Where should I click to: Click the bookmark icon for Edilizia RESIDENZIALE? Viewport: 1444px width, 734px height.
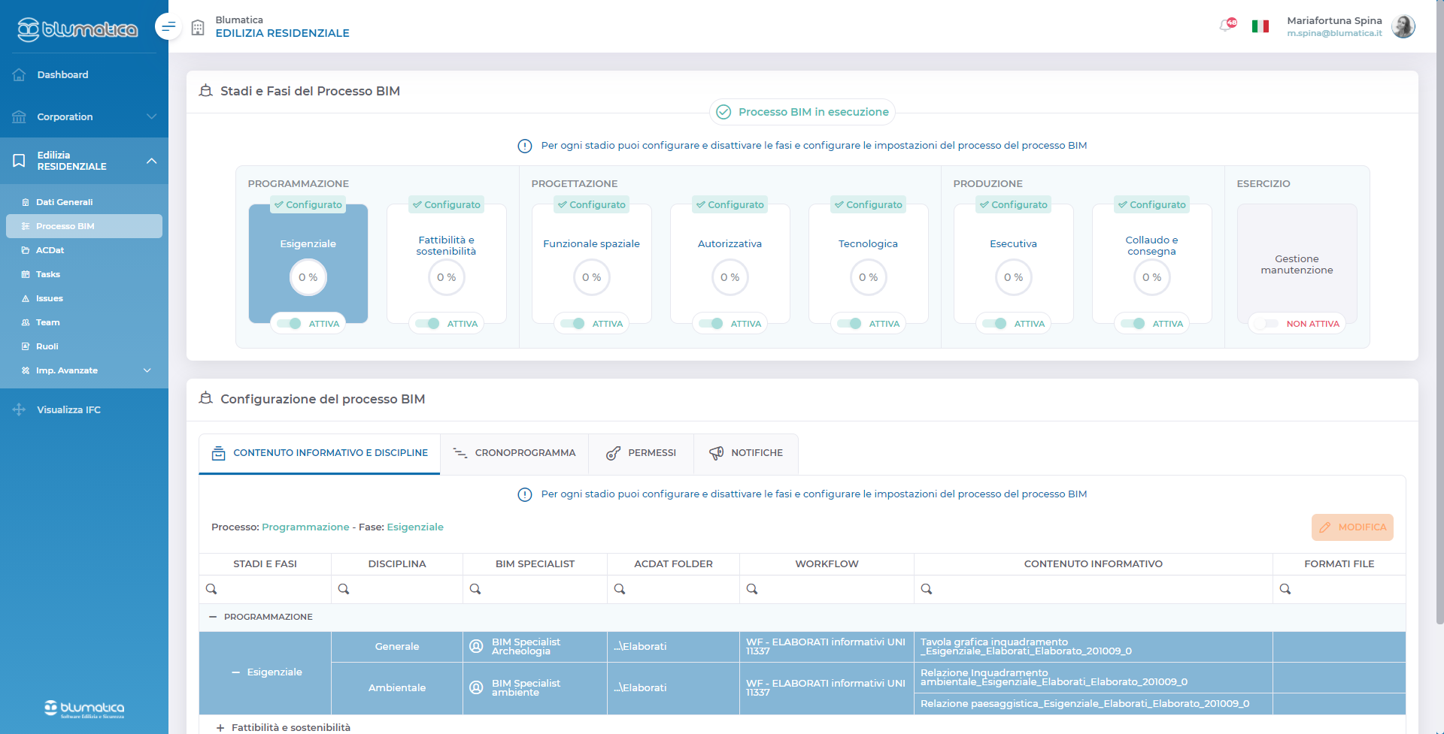[x=20, y=161]
